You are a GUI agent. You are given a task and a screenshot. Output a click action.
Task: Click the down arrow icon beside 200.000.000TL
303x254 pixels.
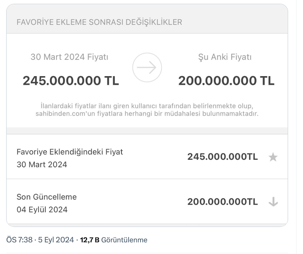(x=273, y=202)
